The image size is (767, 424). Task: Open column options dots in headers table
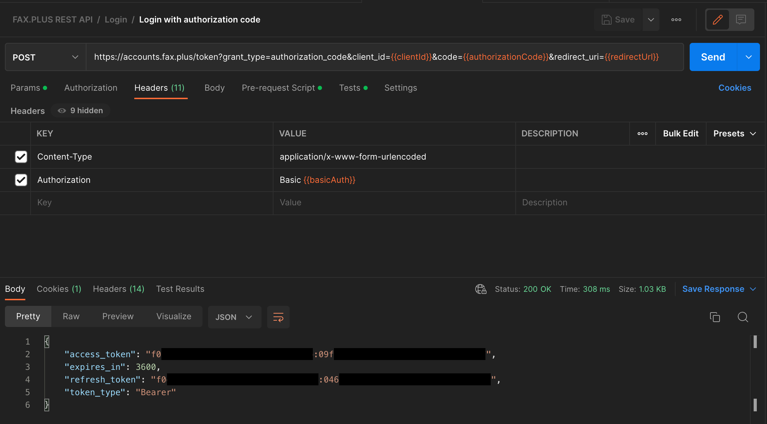click(x=642, y=134)
